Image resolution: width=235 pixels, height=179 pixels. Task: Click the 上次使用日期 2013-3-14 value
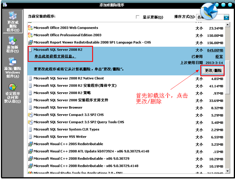click(214, 63)
